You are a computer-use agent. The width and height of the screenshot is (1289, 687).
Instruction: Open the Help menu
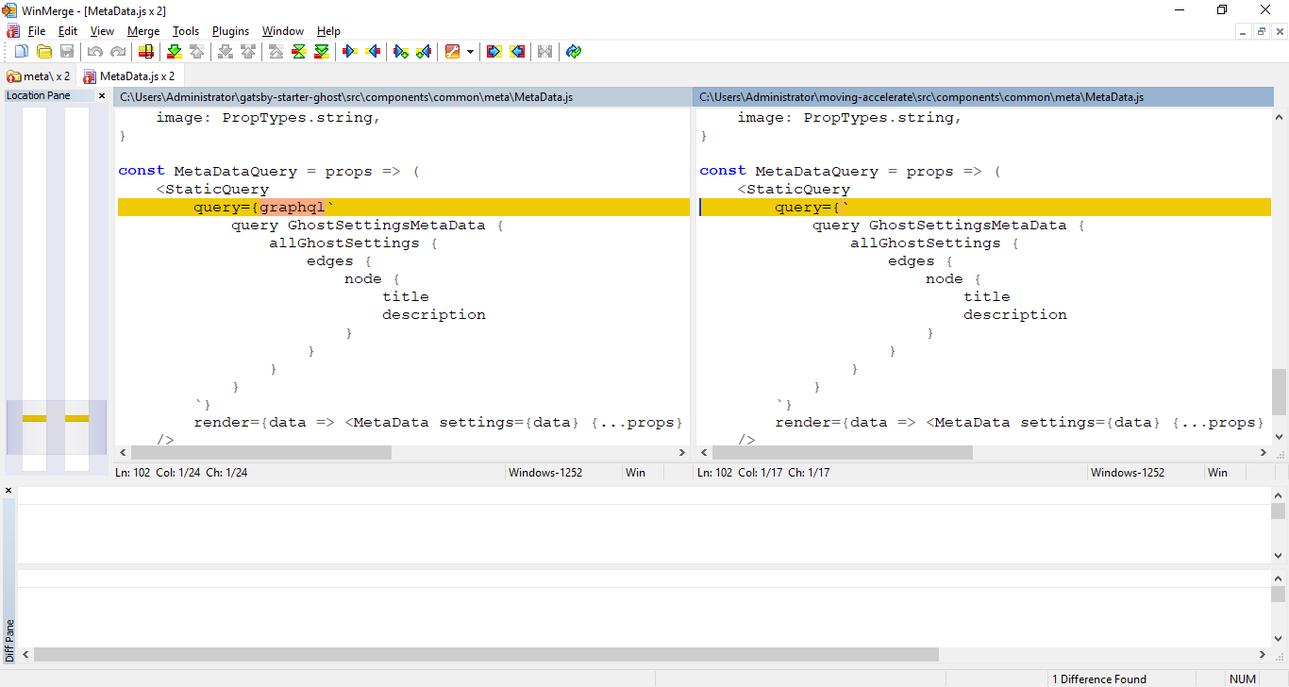(328, 31)
